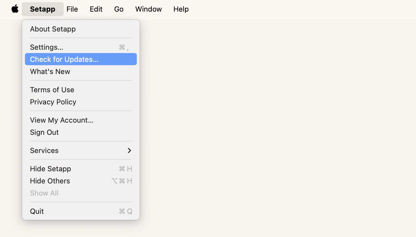Open Terms of Use
The width and height of the screenshot is (416, 237).
pos(81,90)
